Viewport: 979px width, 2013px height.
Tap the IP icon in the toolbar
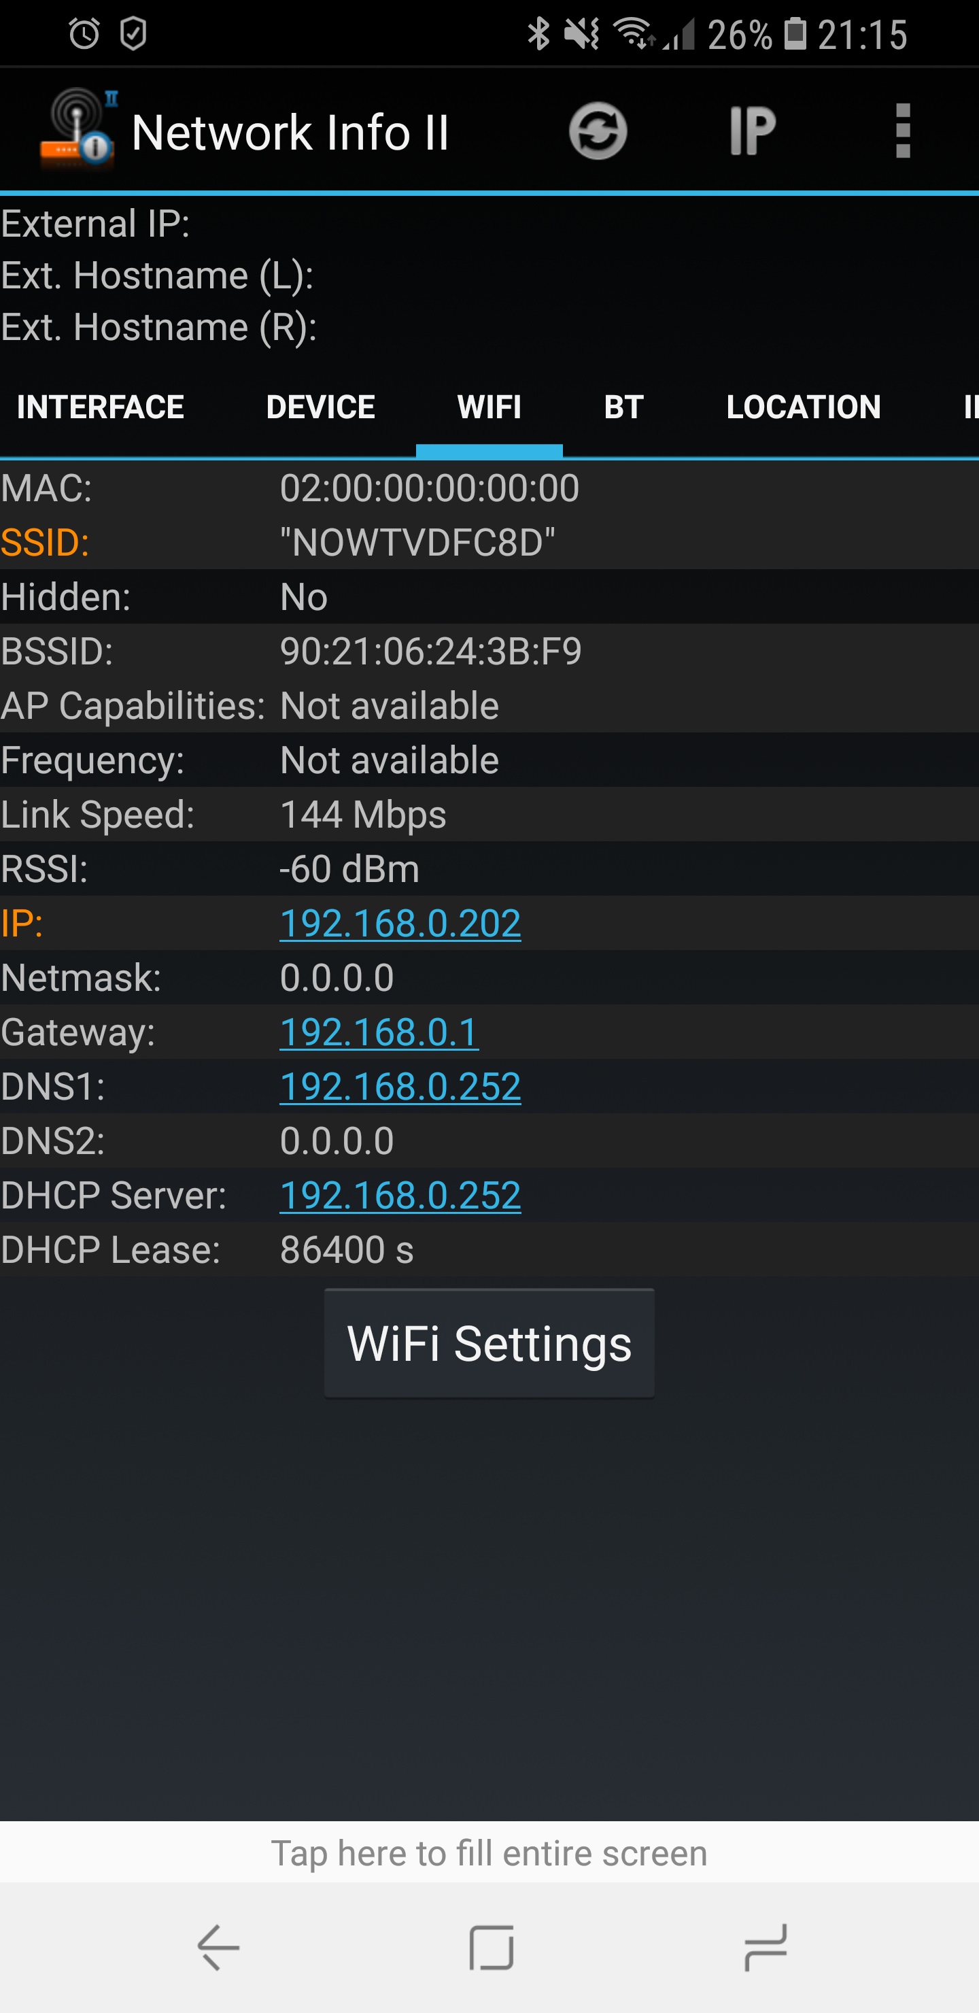pos(752,131)
